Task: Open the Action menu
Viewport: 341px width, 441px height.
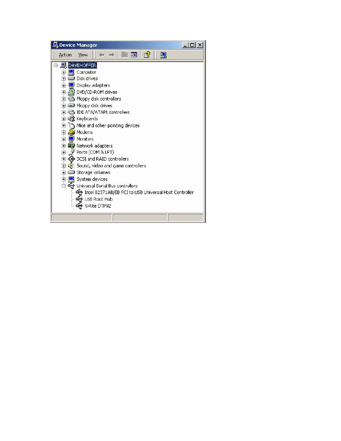Action: click(65, 55)
